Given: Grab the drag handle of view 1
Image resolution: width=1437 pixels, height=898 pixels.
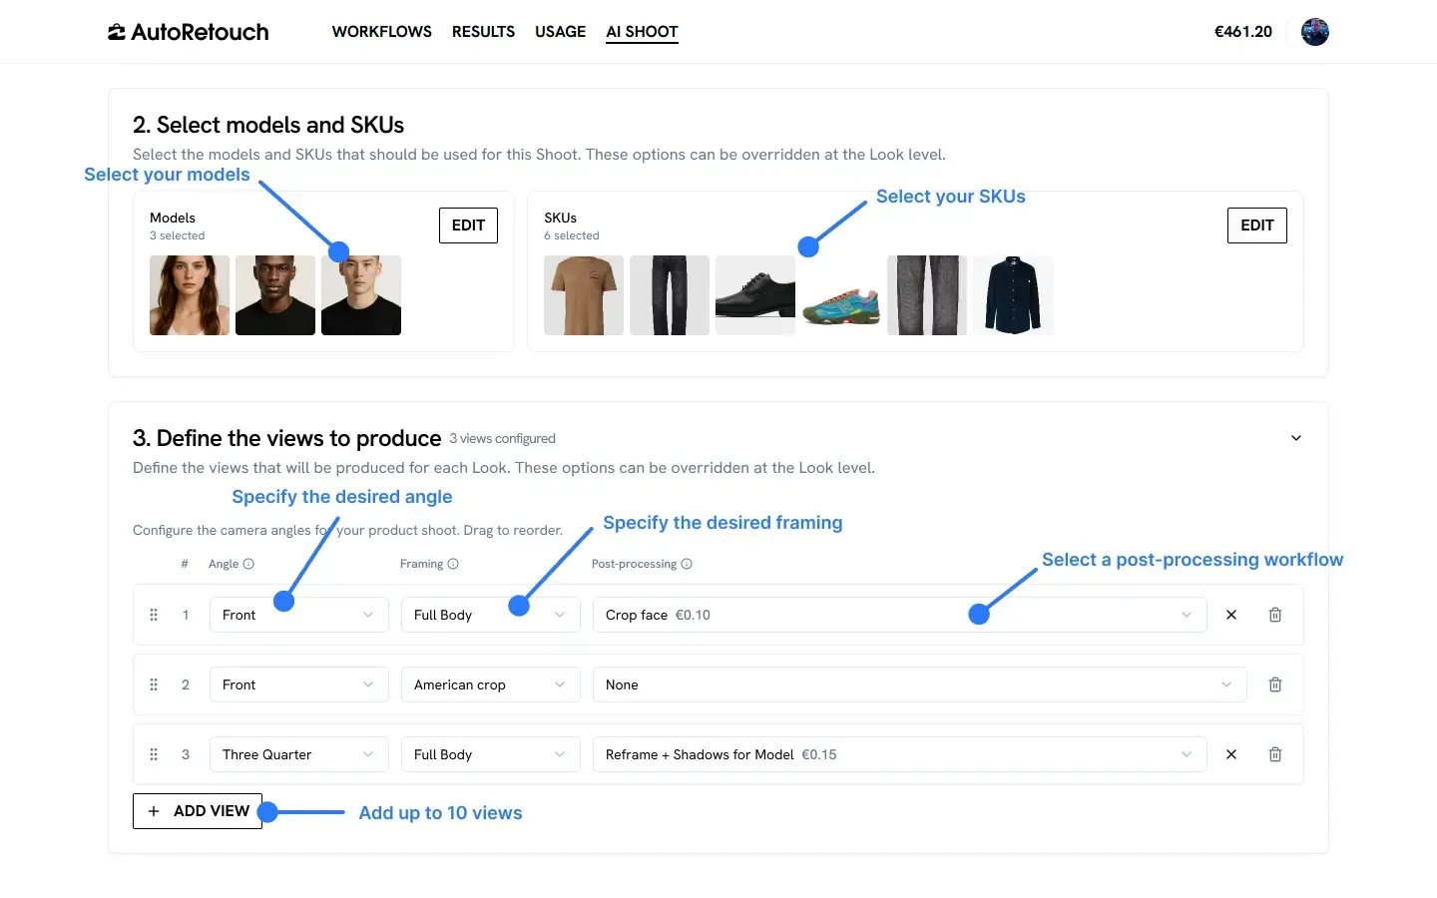Looking at the screenshot, I should point(154,615).
